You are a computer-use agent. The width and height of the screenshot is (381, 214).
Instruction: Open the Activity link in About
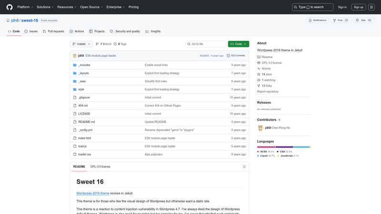tap(264, 68)
